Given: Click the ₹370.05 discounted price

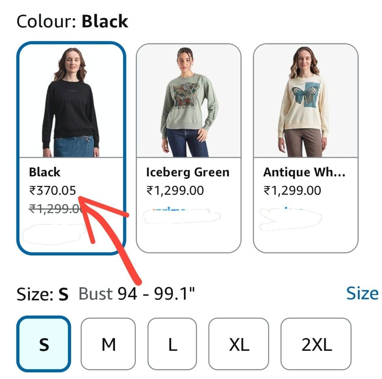Looking at the screenshot, I should [52, 190].
